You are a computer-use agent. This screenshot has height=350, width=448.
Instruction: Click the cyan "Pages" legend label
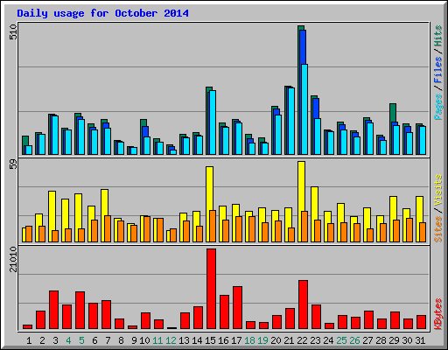click(438, 107)
